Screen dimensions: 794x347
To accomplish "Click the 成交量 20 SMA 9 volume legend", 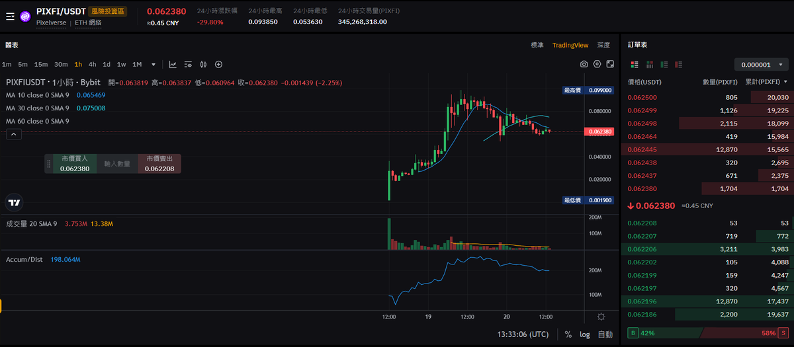I will coord(32,225).
